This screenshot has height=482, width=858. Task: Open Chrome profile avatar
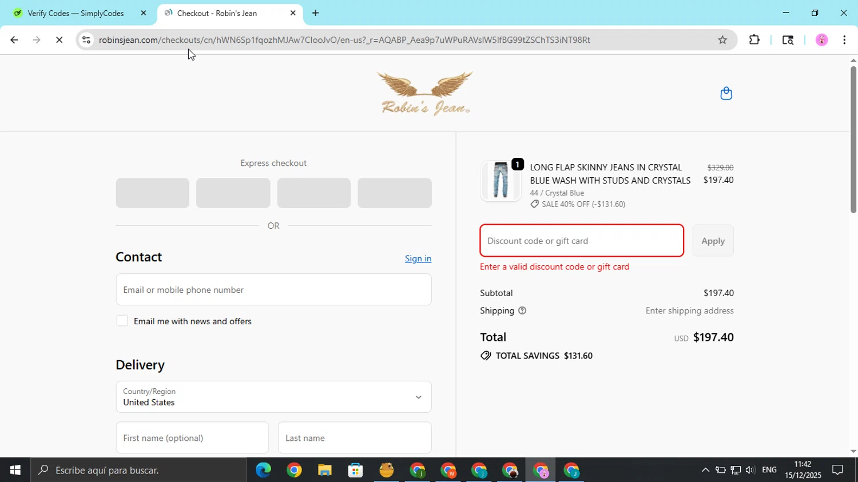822,40
